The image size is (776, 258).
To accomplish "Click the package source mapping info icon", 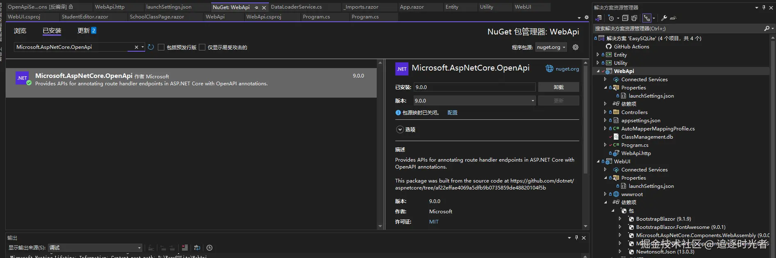I will (398, 112).
